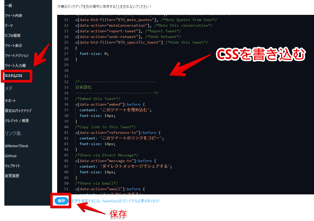The height and width of the screenshot is (221, 314).
Task: Open the 変更履歴 link
Action: coord(12,176)
